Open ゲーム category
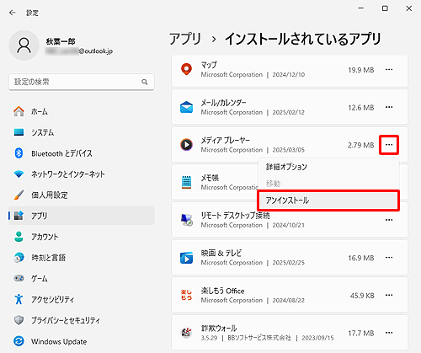 click(82, 278)
